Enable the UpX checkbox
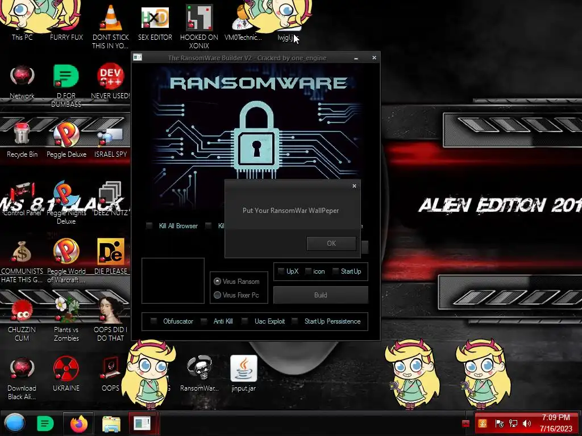Viewport: 582px width, 436px height. point(281,271)
